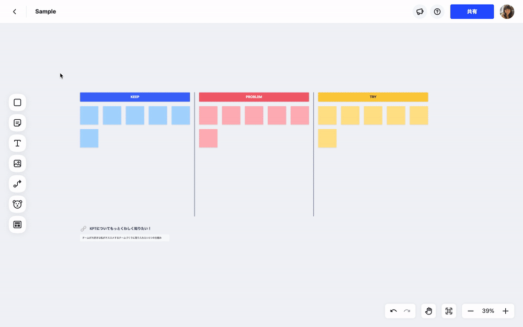Screen dimensions: 523x327
Task: Select the lone pink sticky in PROBLEM's second row
Action: point(208,138)
